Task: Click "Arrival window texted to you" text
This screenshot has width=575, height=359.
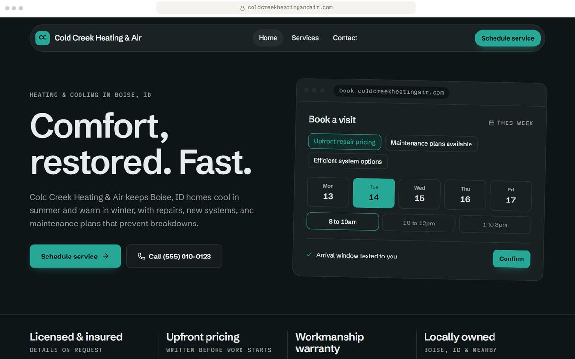Action: pos(356,256)
